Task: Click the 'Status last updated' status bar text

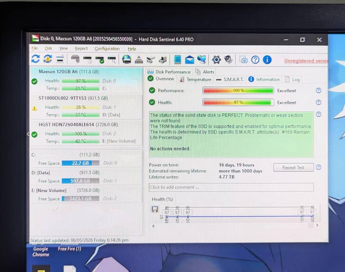Action: pos(79,240)
